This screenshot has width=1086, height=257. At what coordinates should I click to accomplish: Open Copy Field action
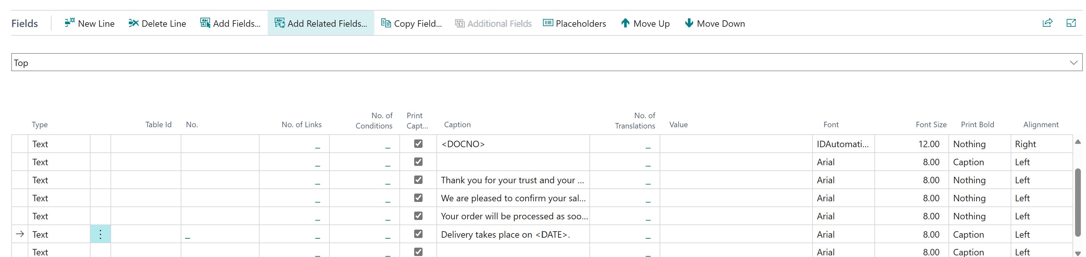[x=412, y=23]
